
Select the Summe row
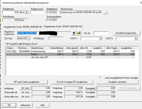[x=71, y=54]
